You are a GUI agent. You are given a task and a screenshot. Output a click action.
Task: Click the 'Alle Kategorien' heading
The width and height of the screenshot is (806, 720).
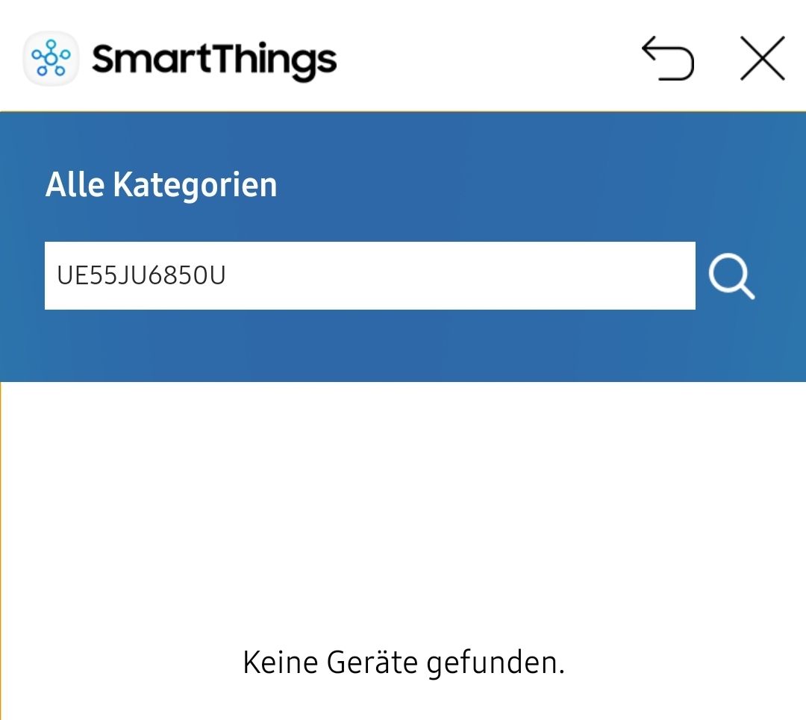[161, 185]
